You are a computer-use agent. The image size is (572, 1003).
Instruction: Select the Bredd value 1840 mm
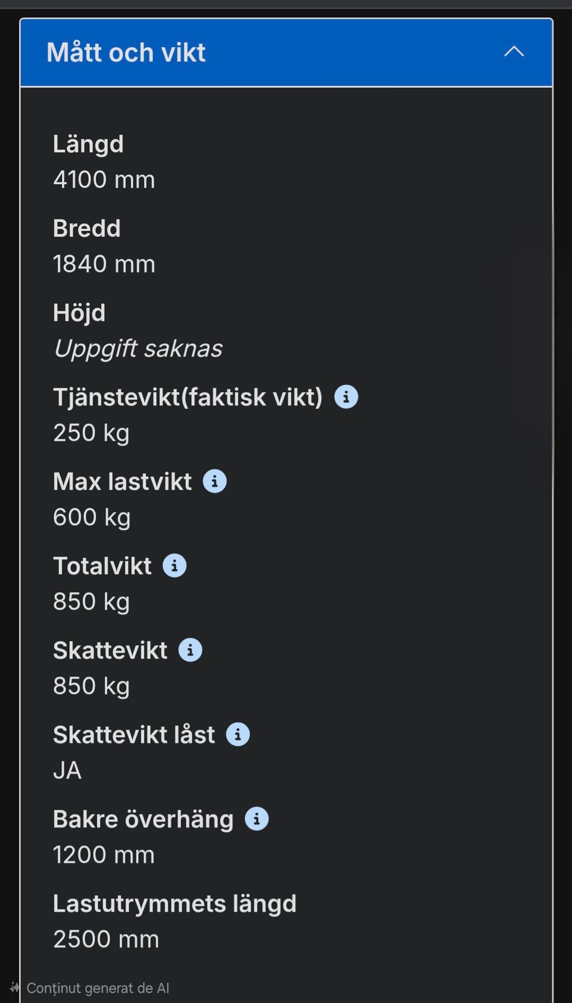click(104, 264)
